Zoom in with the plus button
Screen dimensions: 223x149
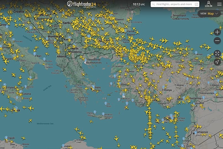(x=217, y=32)
